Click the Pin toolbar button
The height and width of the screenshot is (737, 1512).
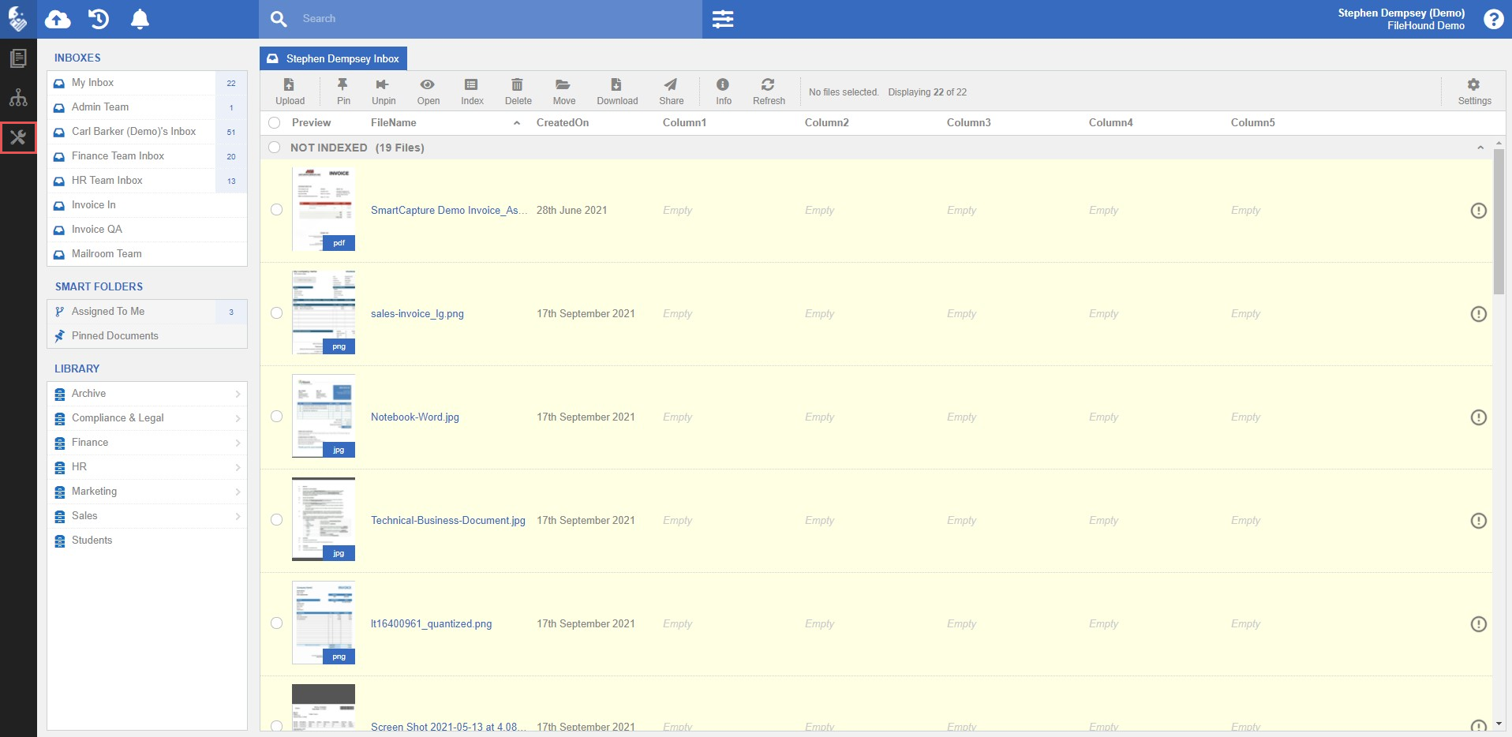pyautogui.click(x=343, y=92)
